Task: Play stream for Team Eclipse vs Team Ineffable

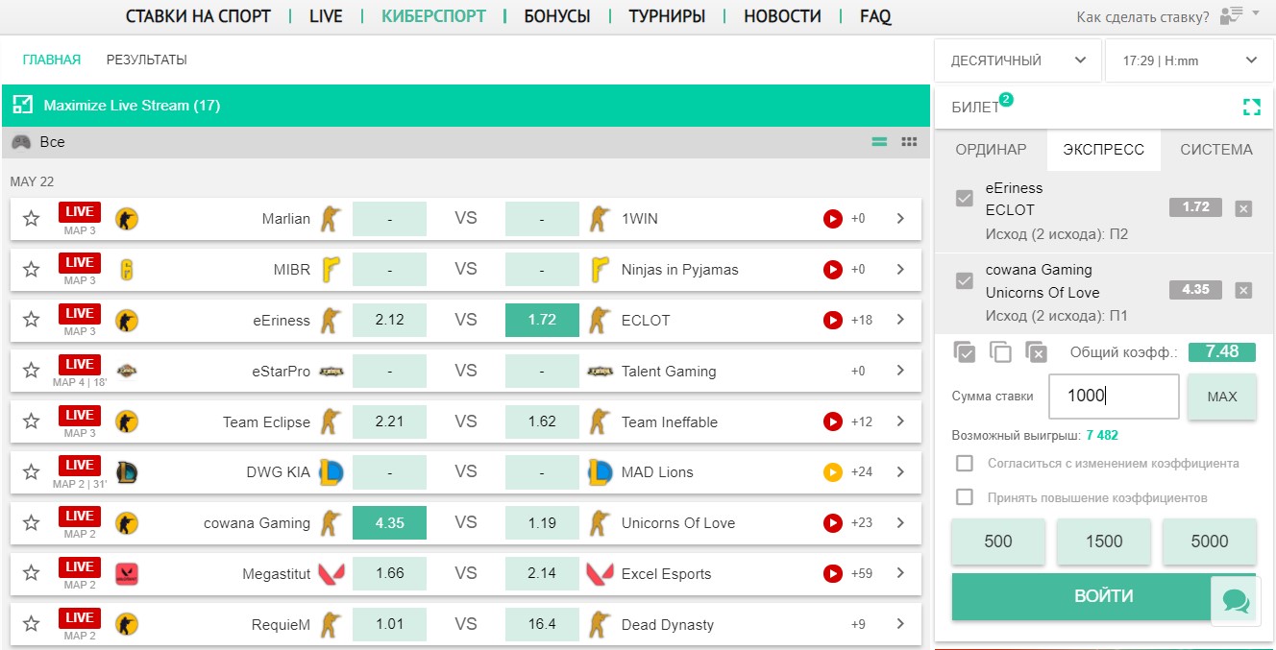Action: [x=833, y=421]
